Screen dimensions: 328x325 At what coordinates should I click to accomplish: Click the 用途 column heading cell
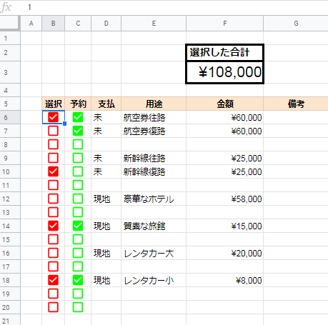click(x=154, y=104)
